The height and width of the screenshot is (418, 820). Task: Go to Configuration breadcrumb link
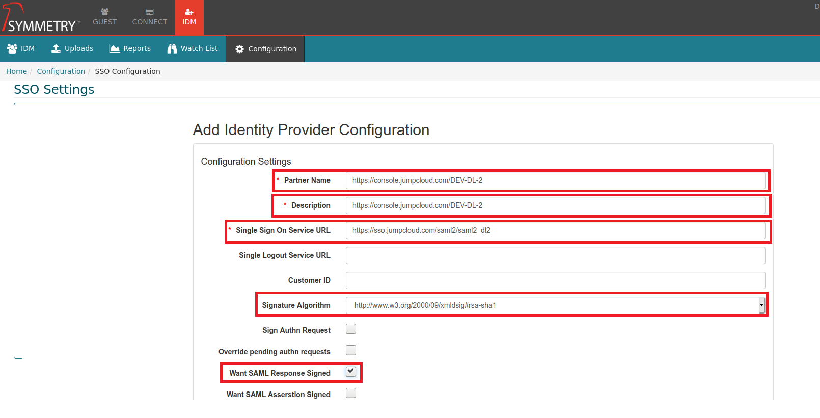tap(61, 71)
